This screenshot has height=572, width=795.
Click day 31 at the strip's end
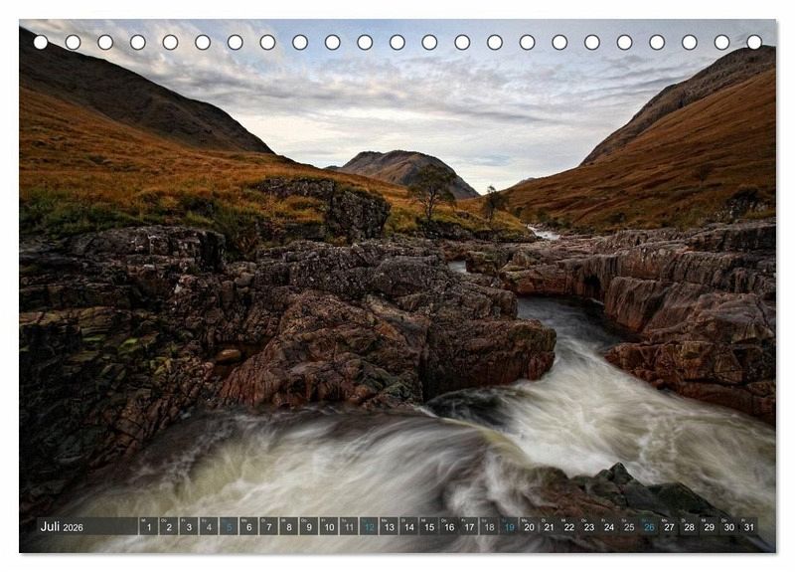[x=749, y=526]
